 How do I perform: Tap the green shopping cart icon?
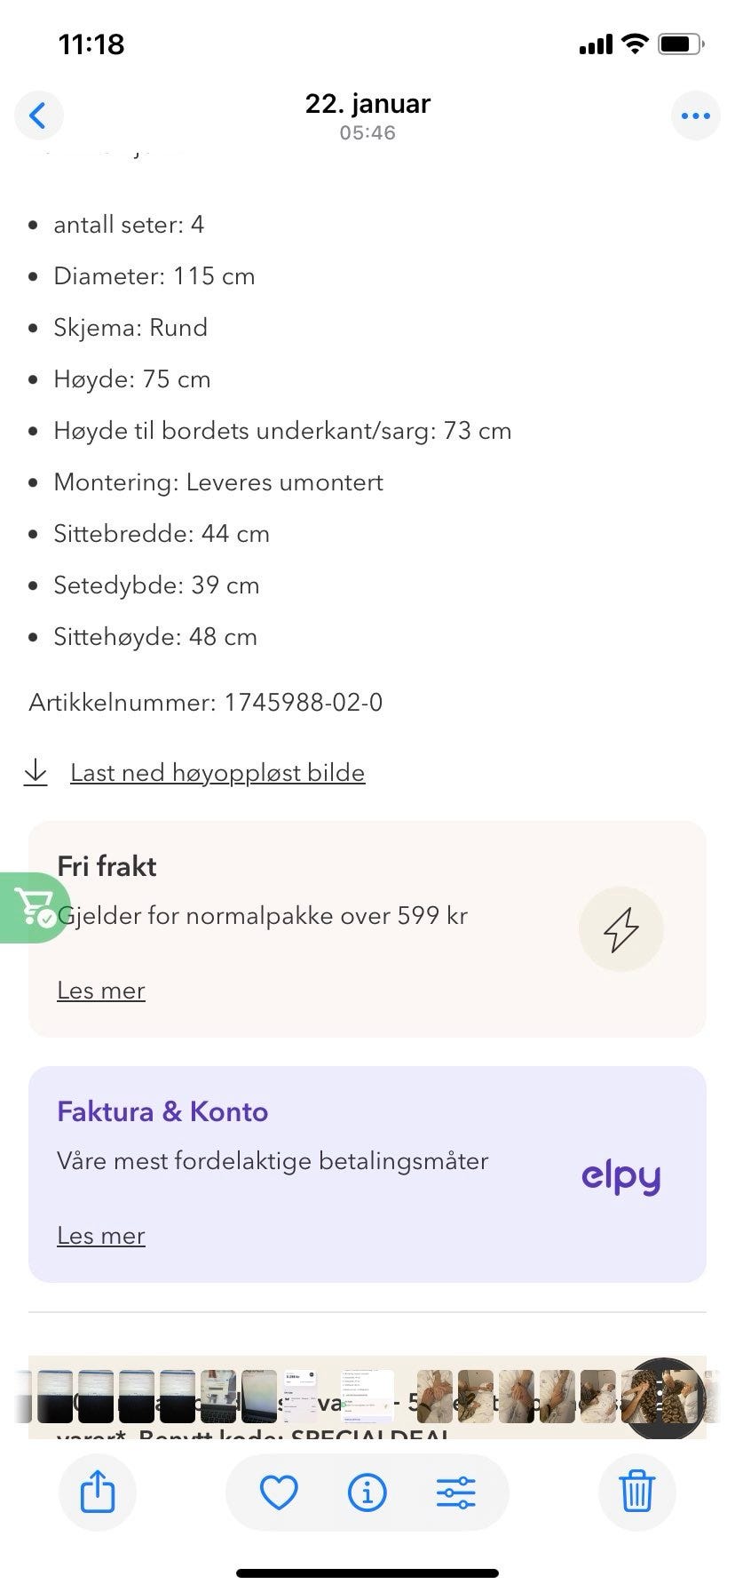click(x=34, y=907)
